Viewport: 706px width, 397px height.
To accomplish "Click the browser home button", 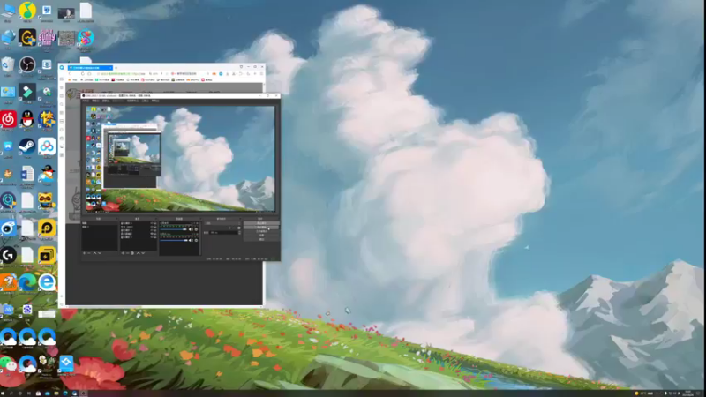I will [x=89, y=74].
